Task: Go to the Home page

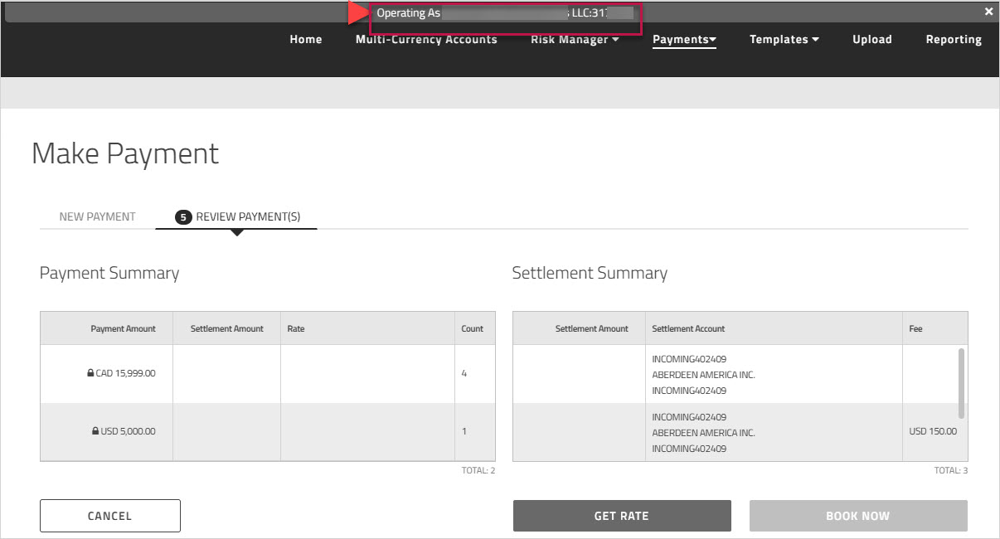Action: tap(305, 40)
